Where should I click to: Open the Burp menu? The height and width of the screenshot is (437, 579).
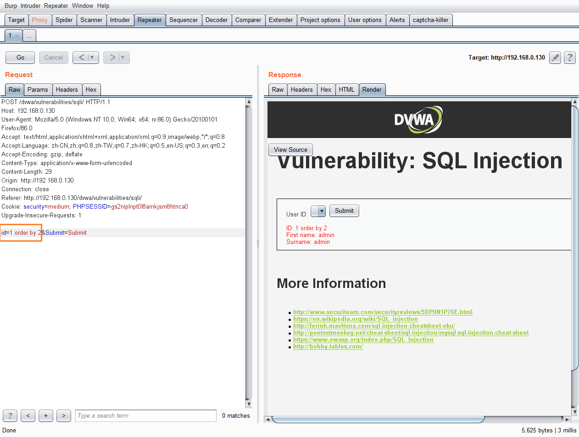[x=11, y=6]
